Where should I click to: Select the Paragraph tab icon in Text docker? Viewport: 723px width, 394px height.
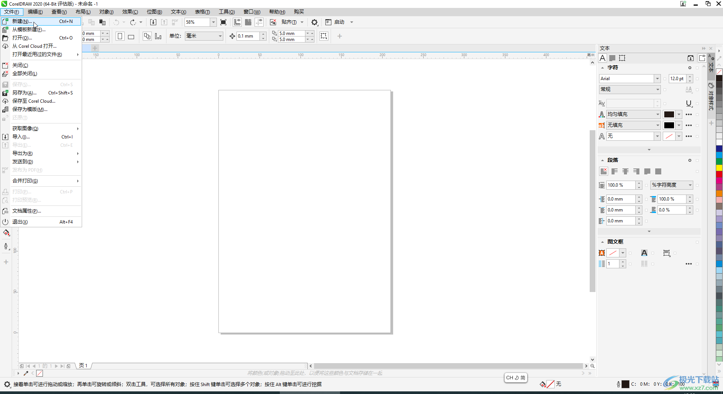tap(612, 58)
